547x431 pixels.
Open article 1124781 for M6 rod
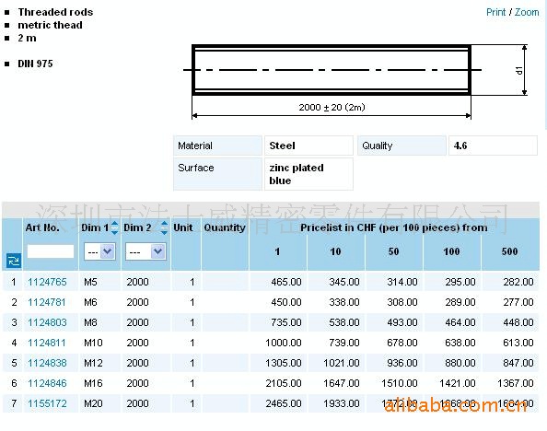[x=47, y=302]
